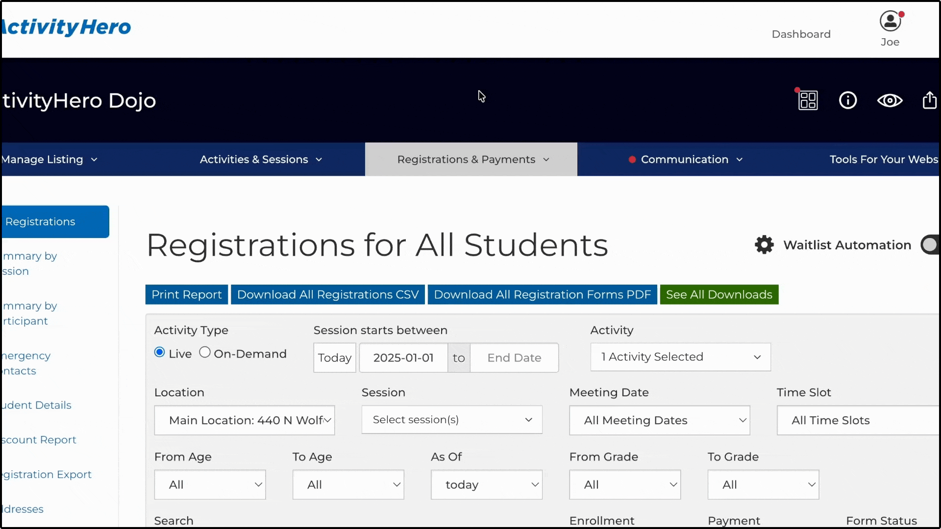The image size is (941, 529).
Task: Open the All Meeting Dates dropdown
Action: [660, 420]
